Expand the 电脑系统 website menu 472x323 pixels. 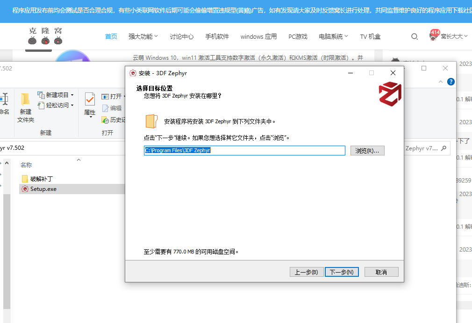(x=333, y=36)
